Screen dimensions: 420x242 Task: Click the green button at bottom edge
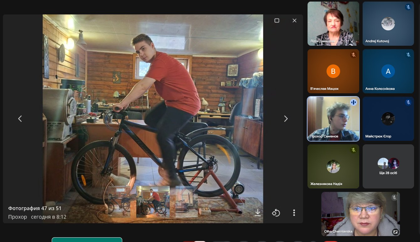point(87,240)
